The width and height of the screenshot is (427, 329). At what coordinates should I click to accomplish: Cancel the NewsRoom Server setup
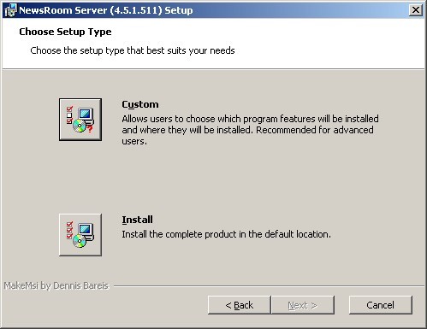pyautogui.click(x=381, y=305)
